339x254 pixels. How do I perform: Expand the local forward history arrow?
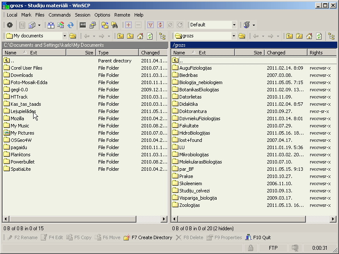tap(109, 36)
